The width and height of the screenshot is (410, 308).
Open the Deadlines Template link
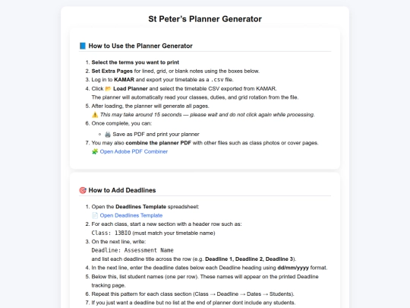click(x=131, y=215)
